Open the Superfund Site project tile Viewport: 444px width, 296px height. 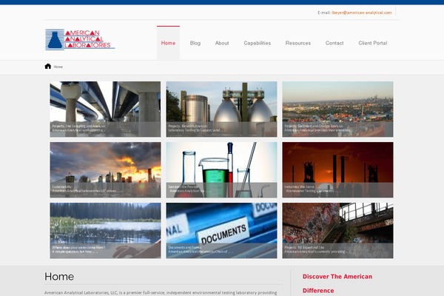[x=337, y=230]
